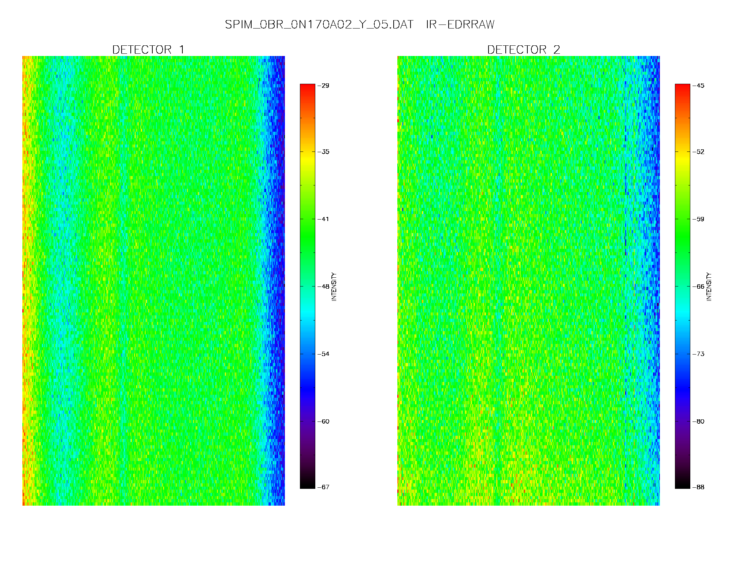Click INTENSITY label beside Detector 2 scale
Image resolution: width=750 pixels, height=562 pixels.
tap(709, 286)
